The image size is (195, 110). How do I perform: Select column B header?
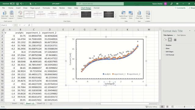20,30
